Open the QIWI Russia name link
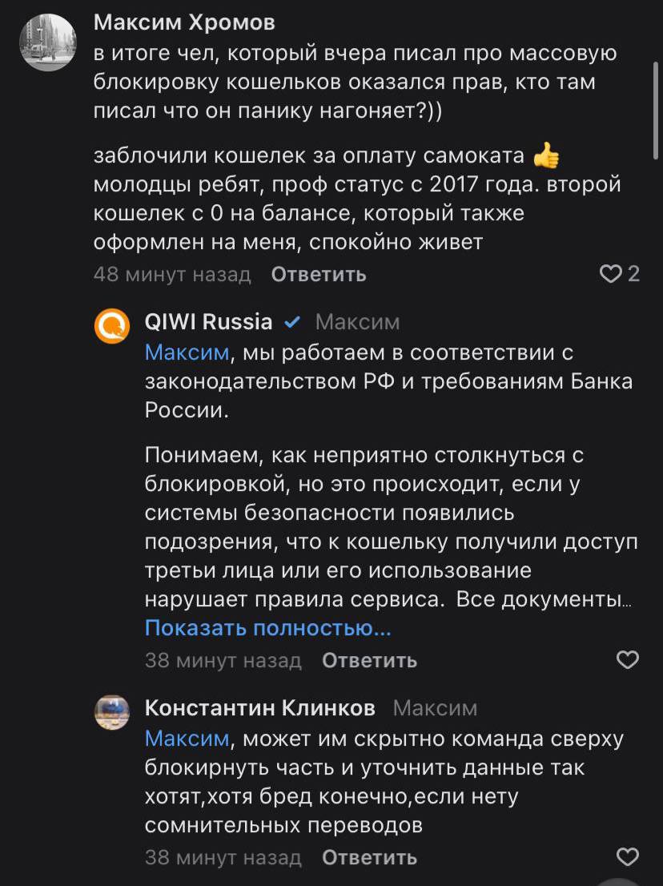The image size is (663, 886). coord(208,322)
